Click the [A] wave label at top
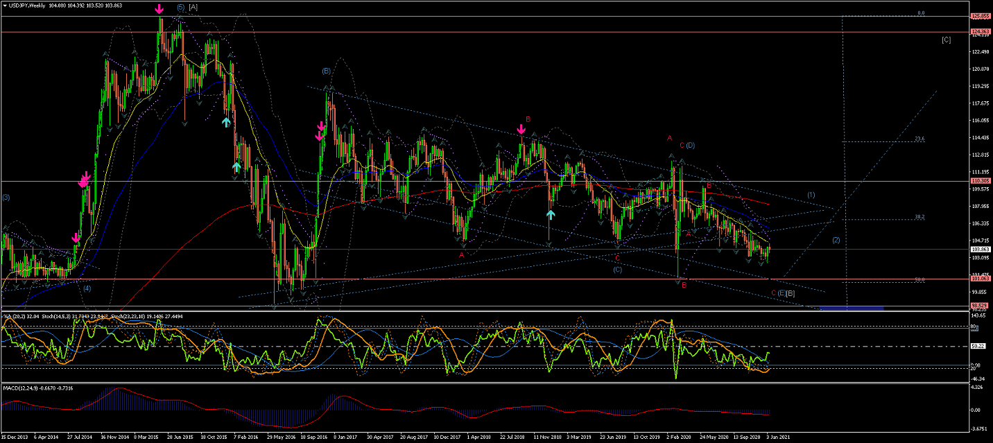 193,7
